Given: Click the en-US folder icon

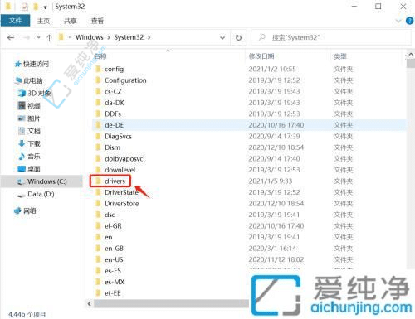Looking at the screenshot, I should 98,259.
